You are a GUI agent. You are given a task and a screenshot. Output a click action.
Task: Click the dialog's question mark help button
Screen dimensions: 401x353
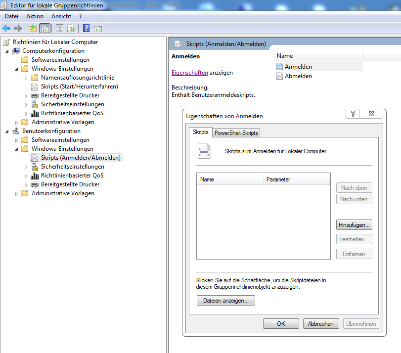point(353,114)
